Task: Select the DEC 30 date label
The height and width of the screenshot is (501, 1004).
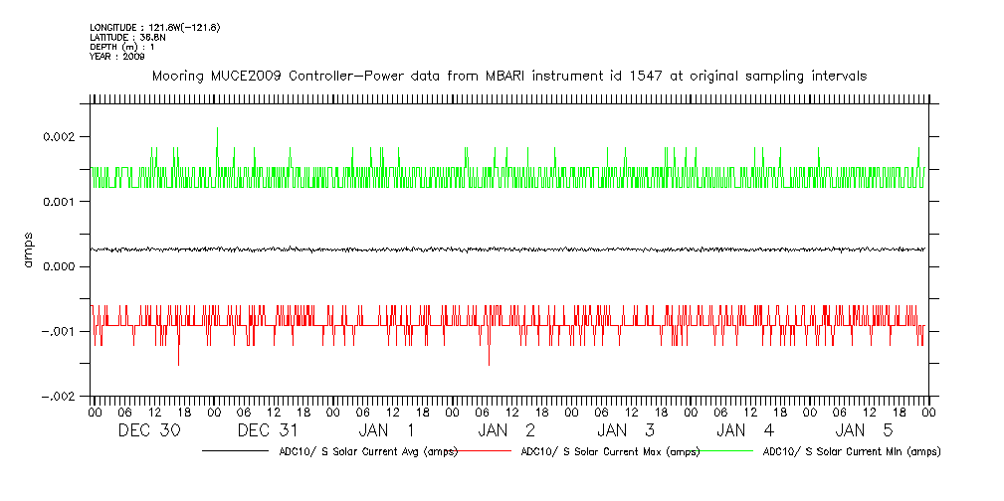Action: coord(149,431)
